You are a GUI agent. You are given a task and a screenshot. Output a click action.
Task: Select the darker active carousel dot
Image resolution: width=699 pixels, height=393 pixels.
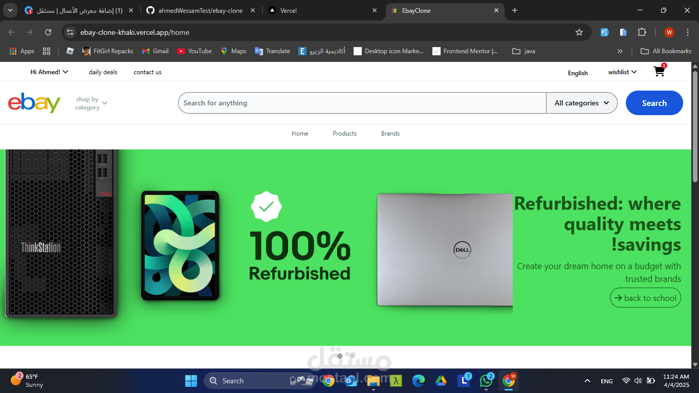pos(340,356)
